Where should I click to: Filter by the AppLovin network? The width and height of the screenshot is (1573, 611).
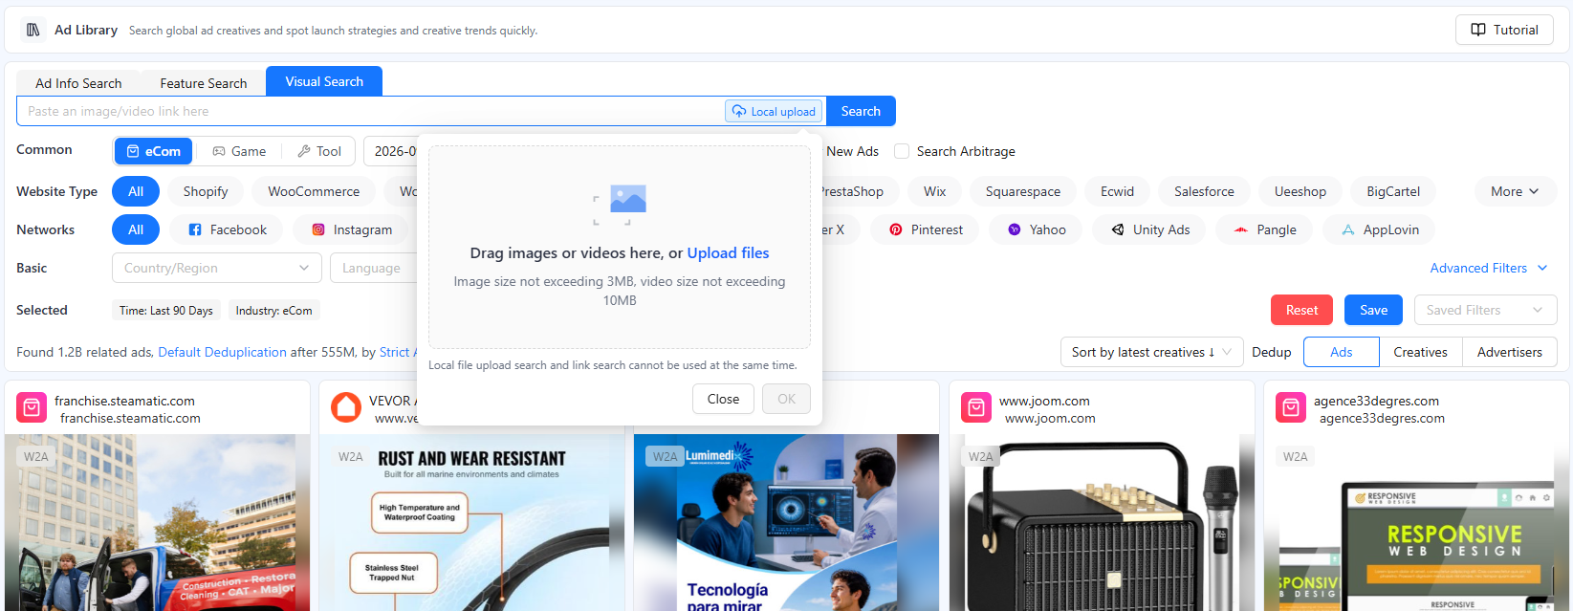click(1380, 229)
